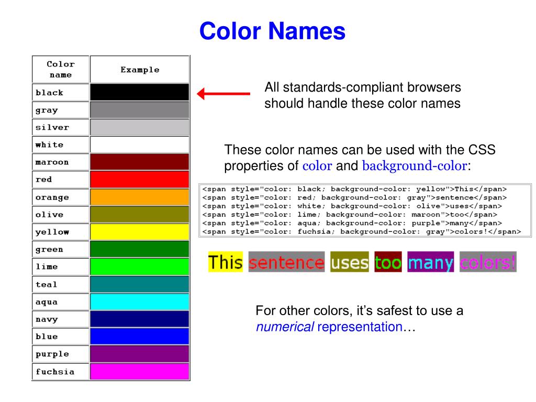Screen dimensions: 536x402
Task: Select the maroon color swatch
Action: (139, 162)
